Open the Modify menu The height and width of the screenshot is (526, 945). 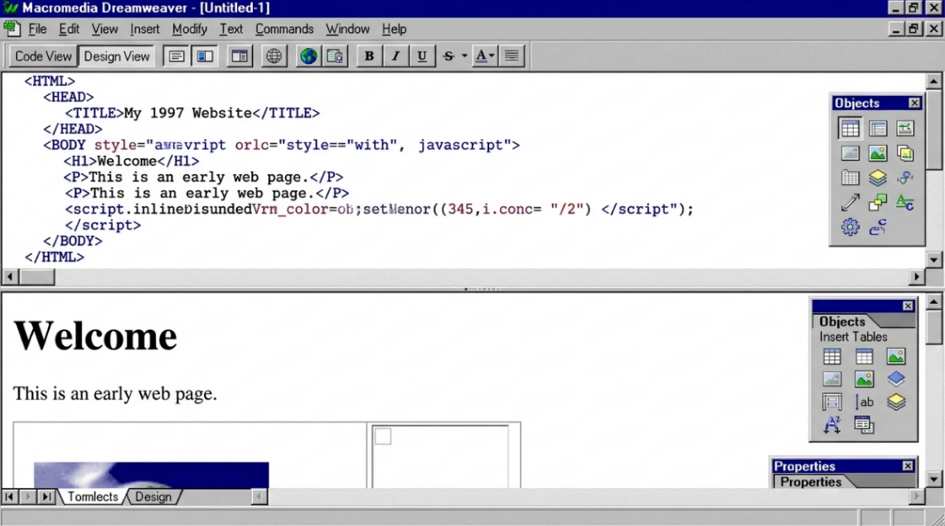pyautogui.click(x=189, y=29)
